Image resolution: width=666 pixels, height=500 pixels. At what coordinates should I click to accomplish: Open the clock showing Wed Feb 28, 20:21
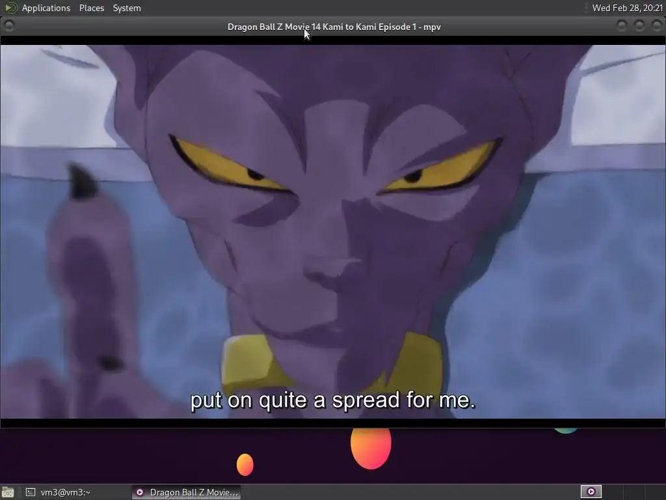point(628,8)
